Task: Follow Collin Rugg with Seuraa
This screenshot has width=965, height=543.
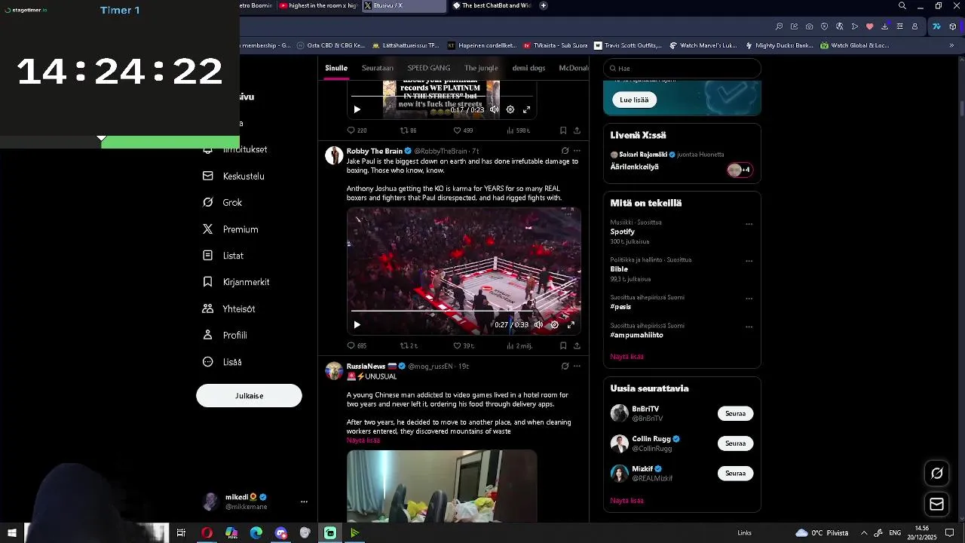Action: coord(735,443)
